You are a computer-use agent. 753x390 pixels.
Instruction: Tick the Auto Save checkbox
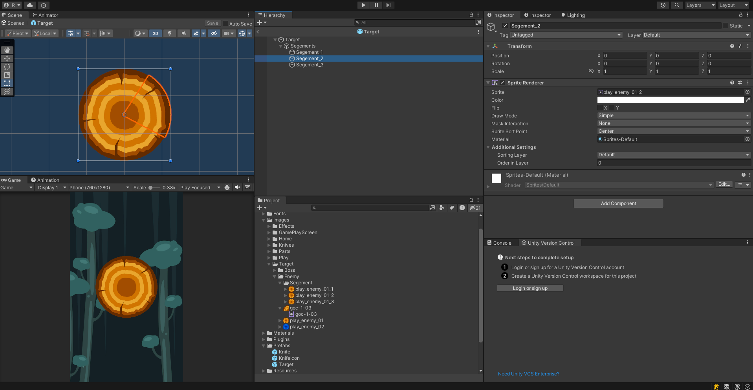(225, 24)
